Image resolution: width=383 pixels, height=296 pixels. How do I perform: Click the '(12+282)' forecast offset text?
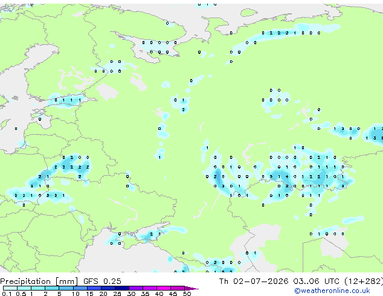point(364,282)
